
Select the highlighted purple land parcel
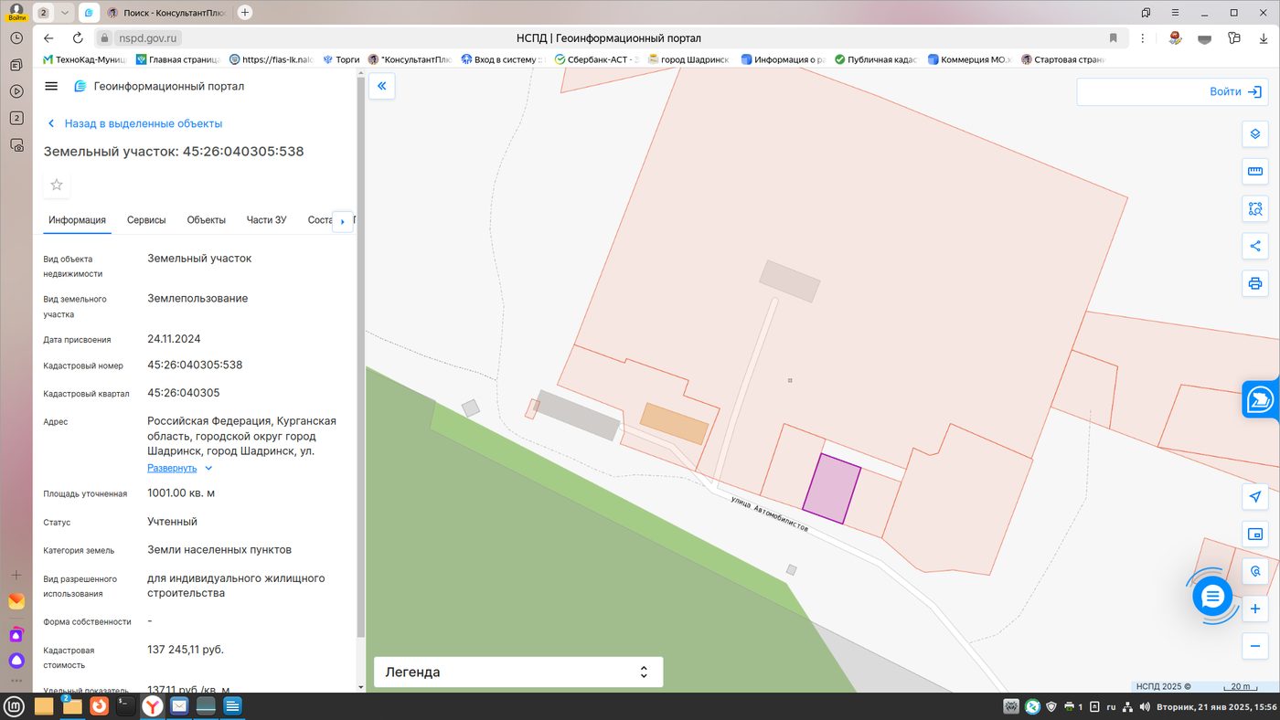(832, 489)
